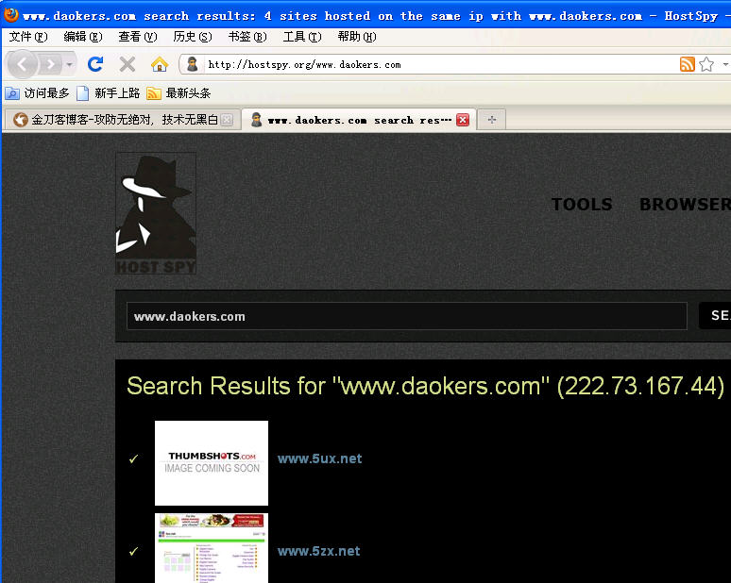731x583 pixels.
Task: Close the 金刀客博客 tab
Action: pos(227,120)
